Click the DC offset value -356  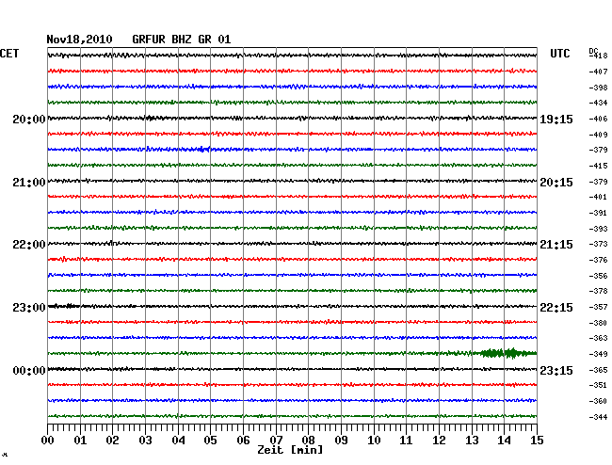(598, 276)
